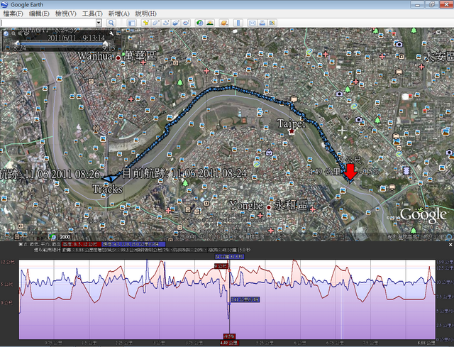Viewport: 454px width, 347px height.
Task: Click the 4.89 km distance marker
Action: [229, 343]
